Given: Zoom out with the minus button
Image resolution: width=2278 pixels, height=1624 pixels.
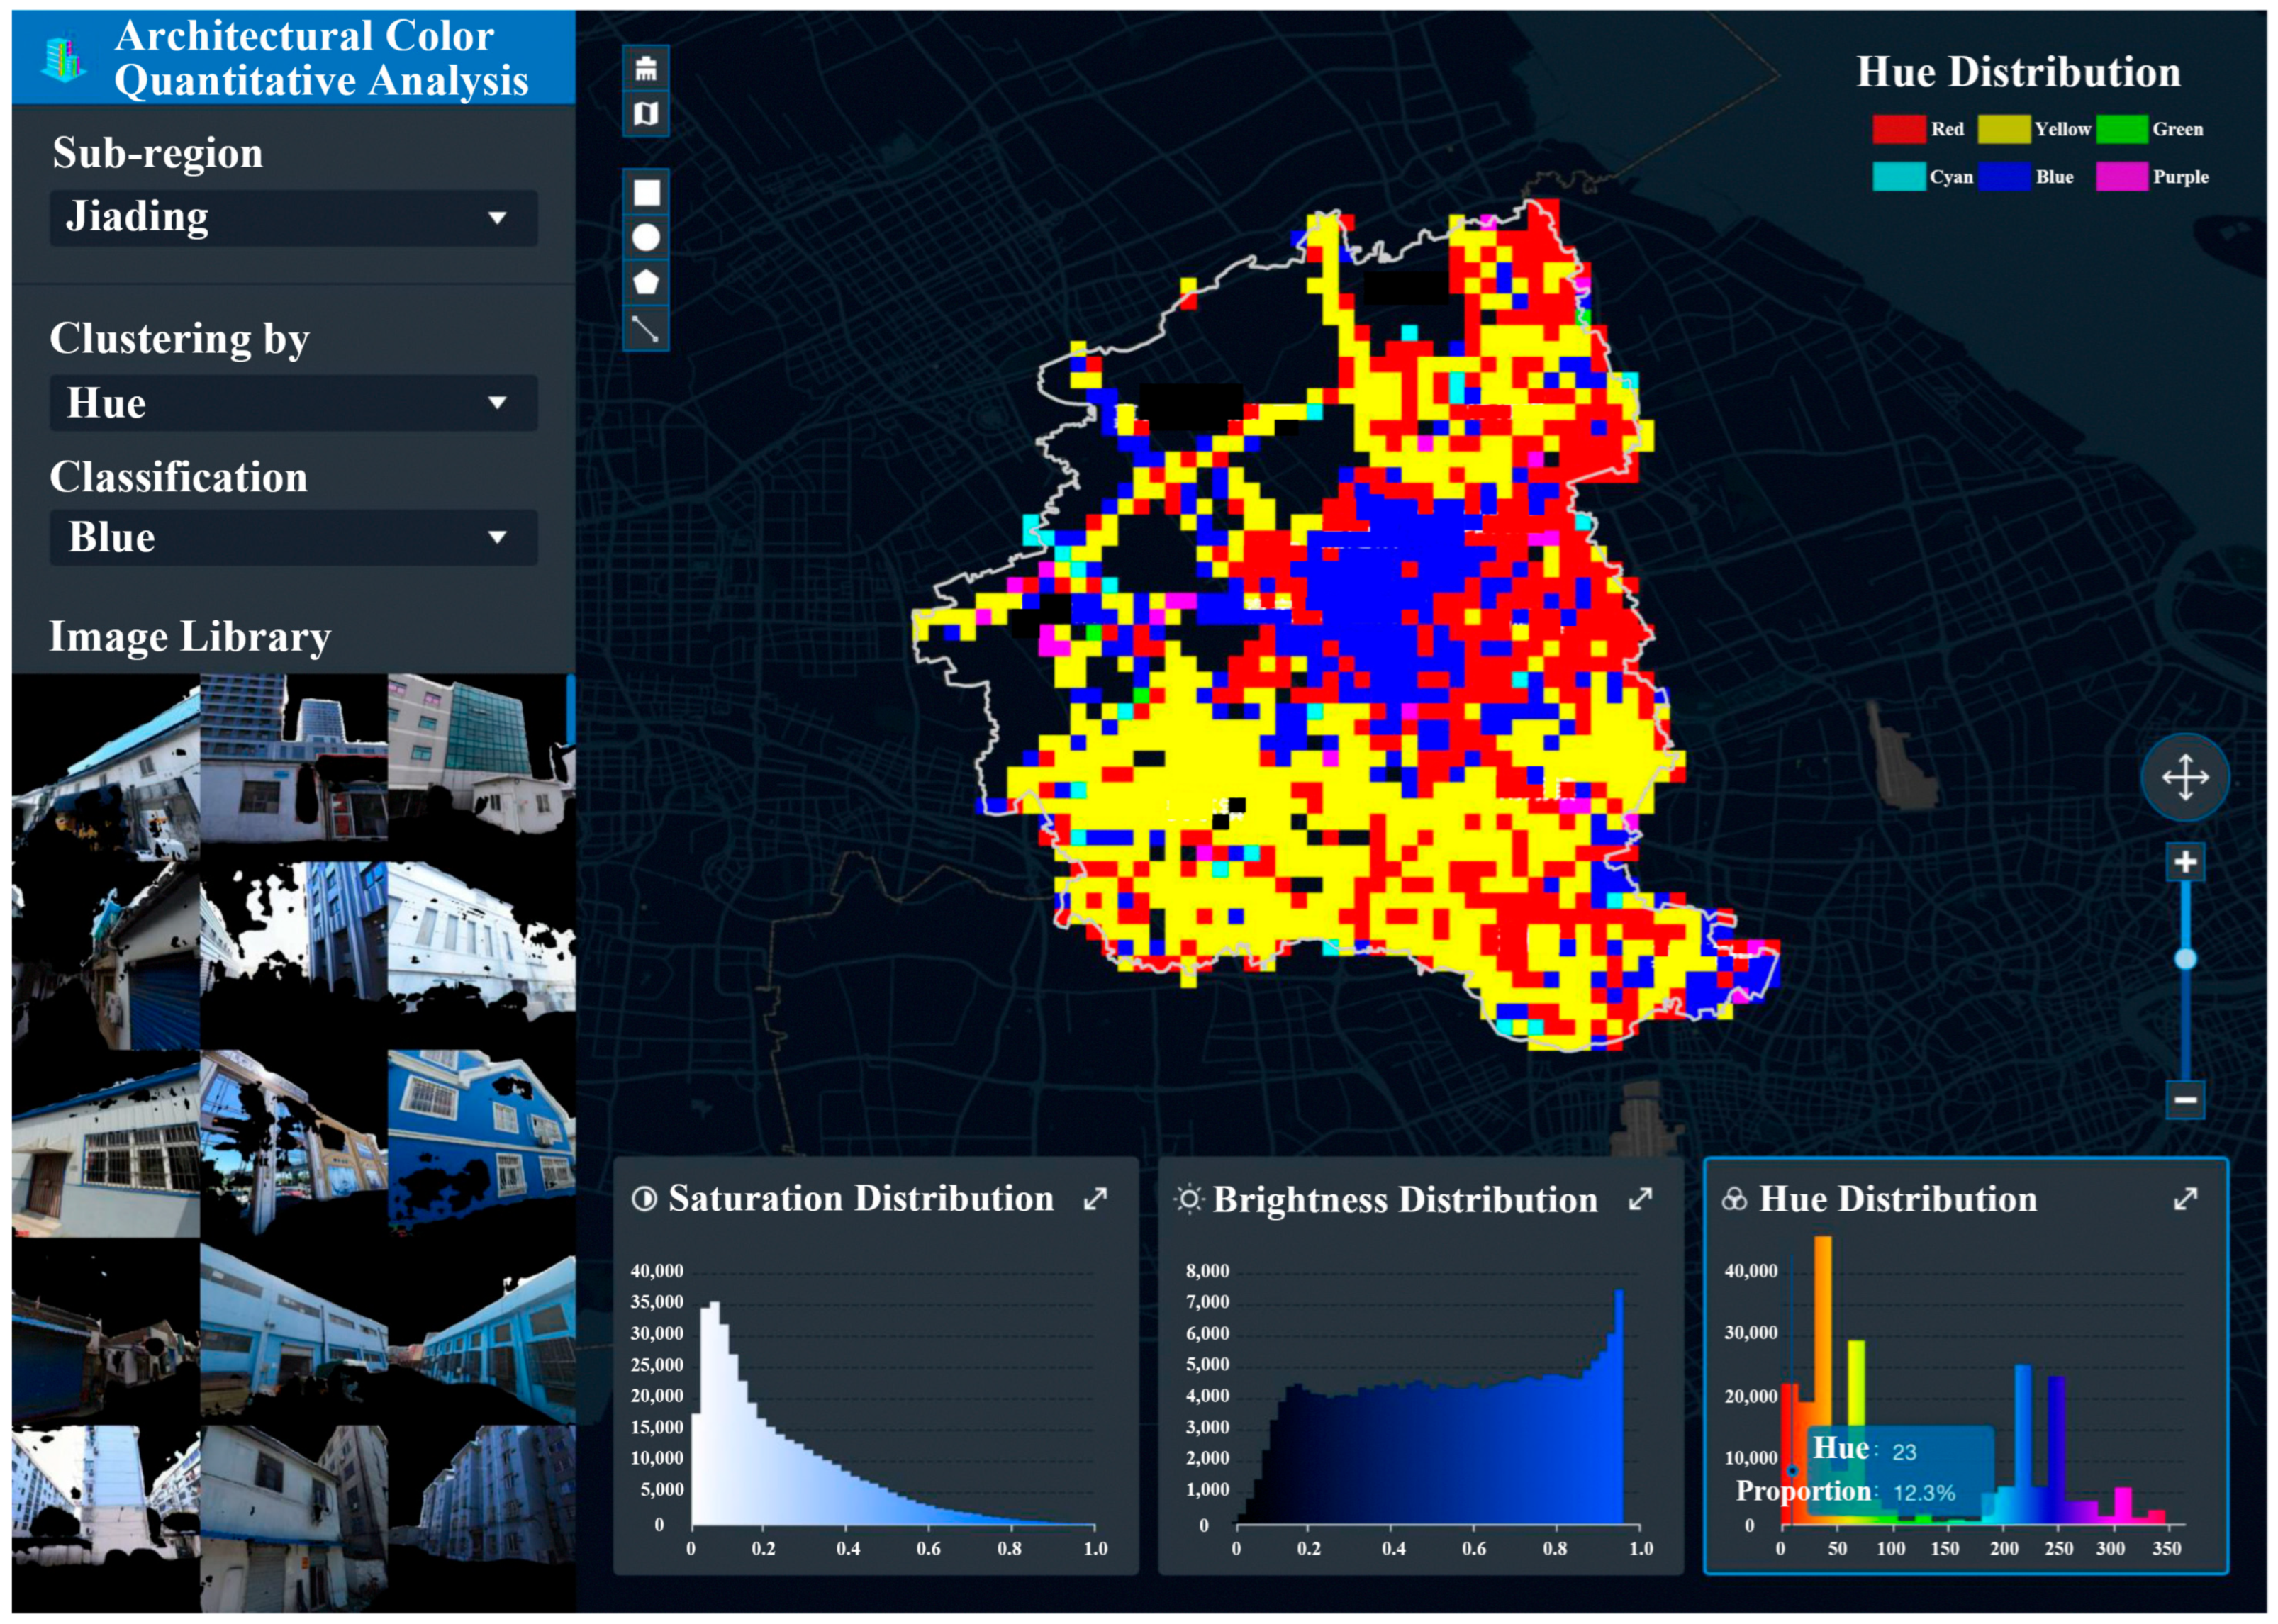Looking at the screenshot, I should 2184,1100.
